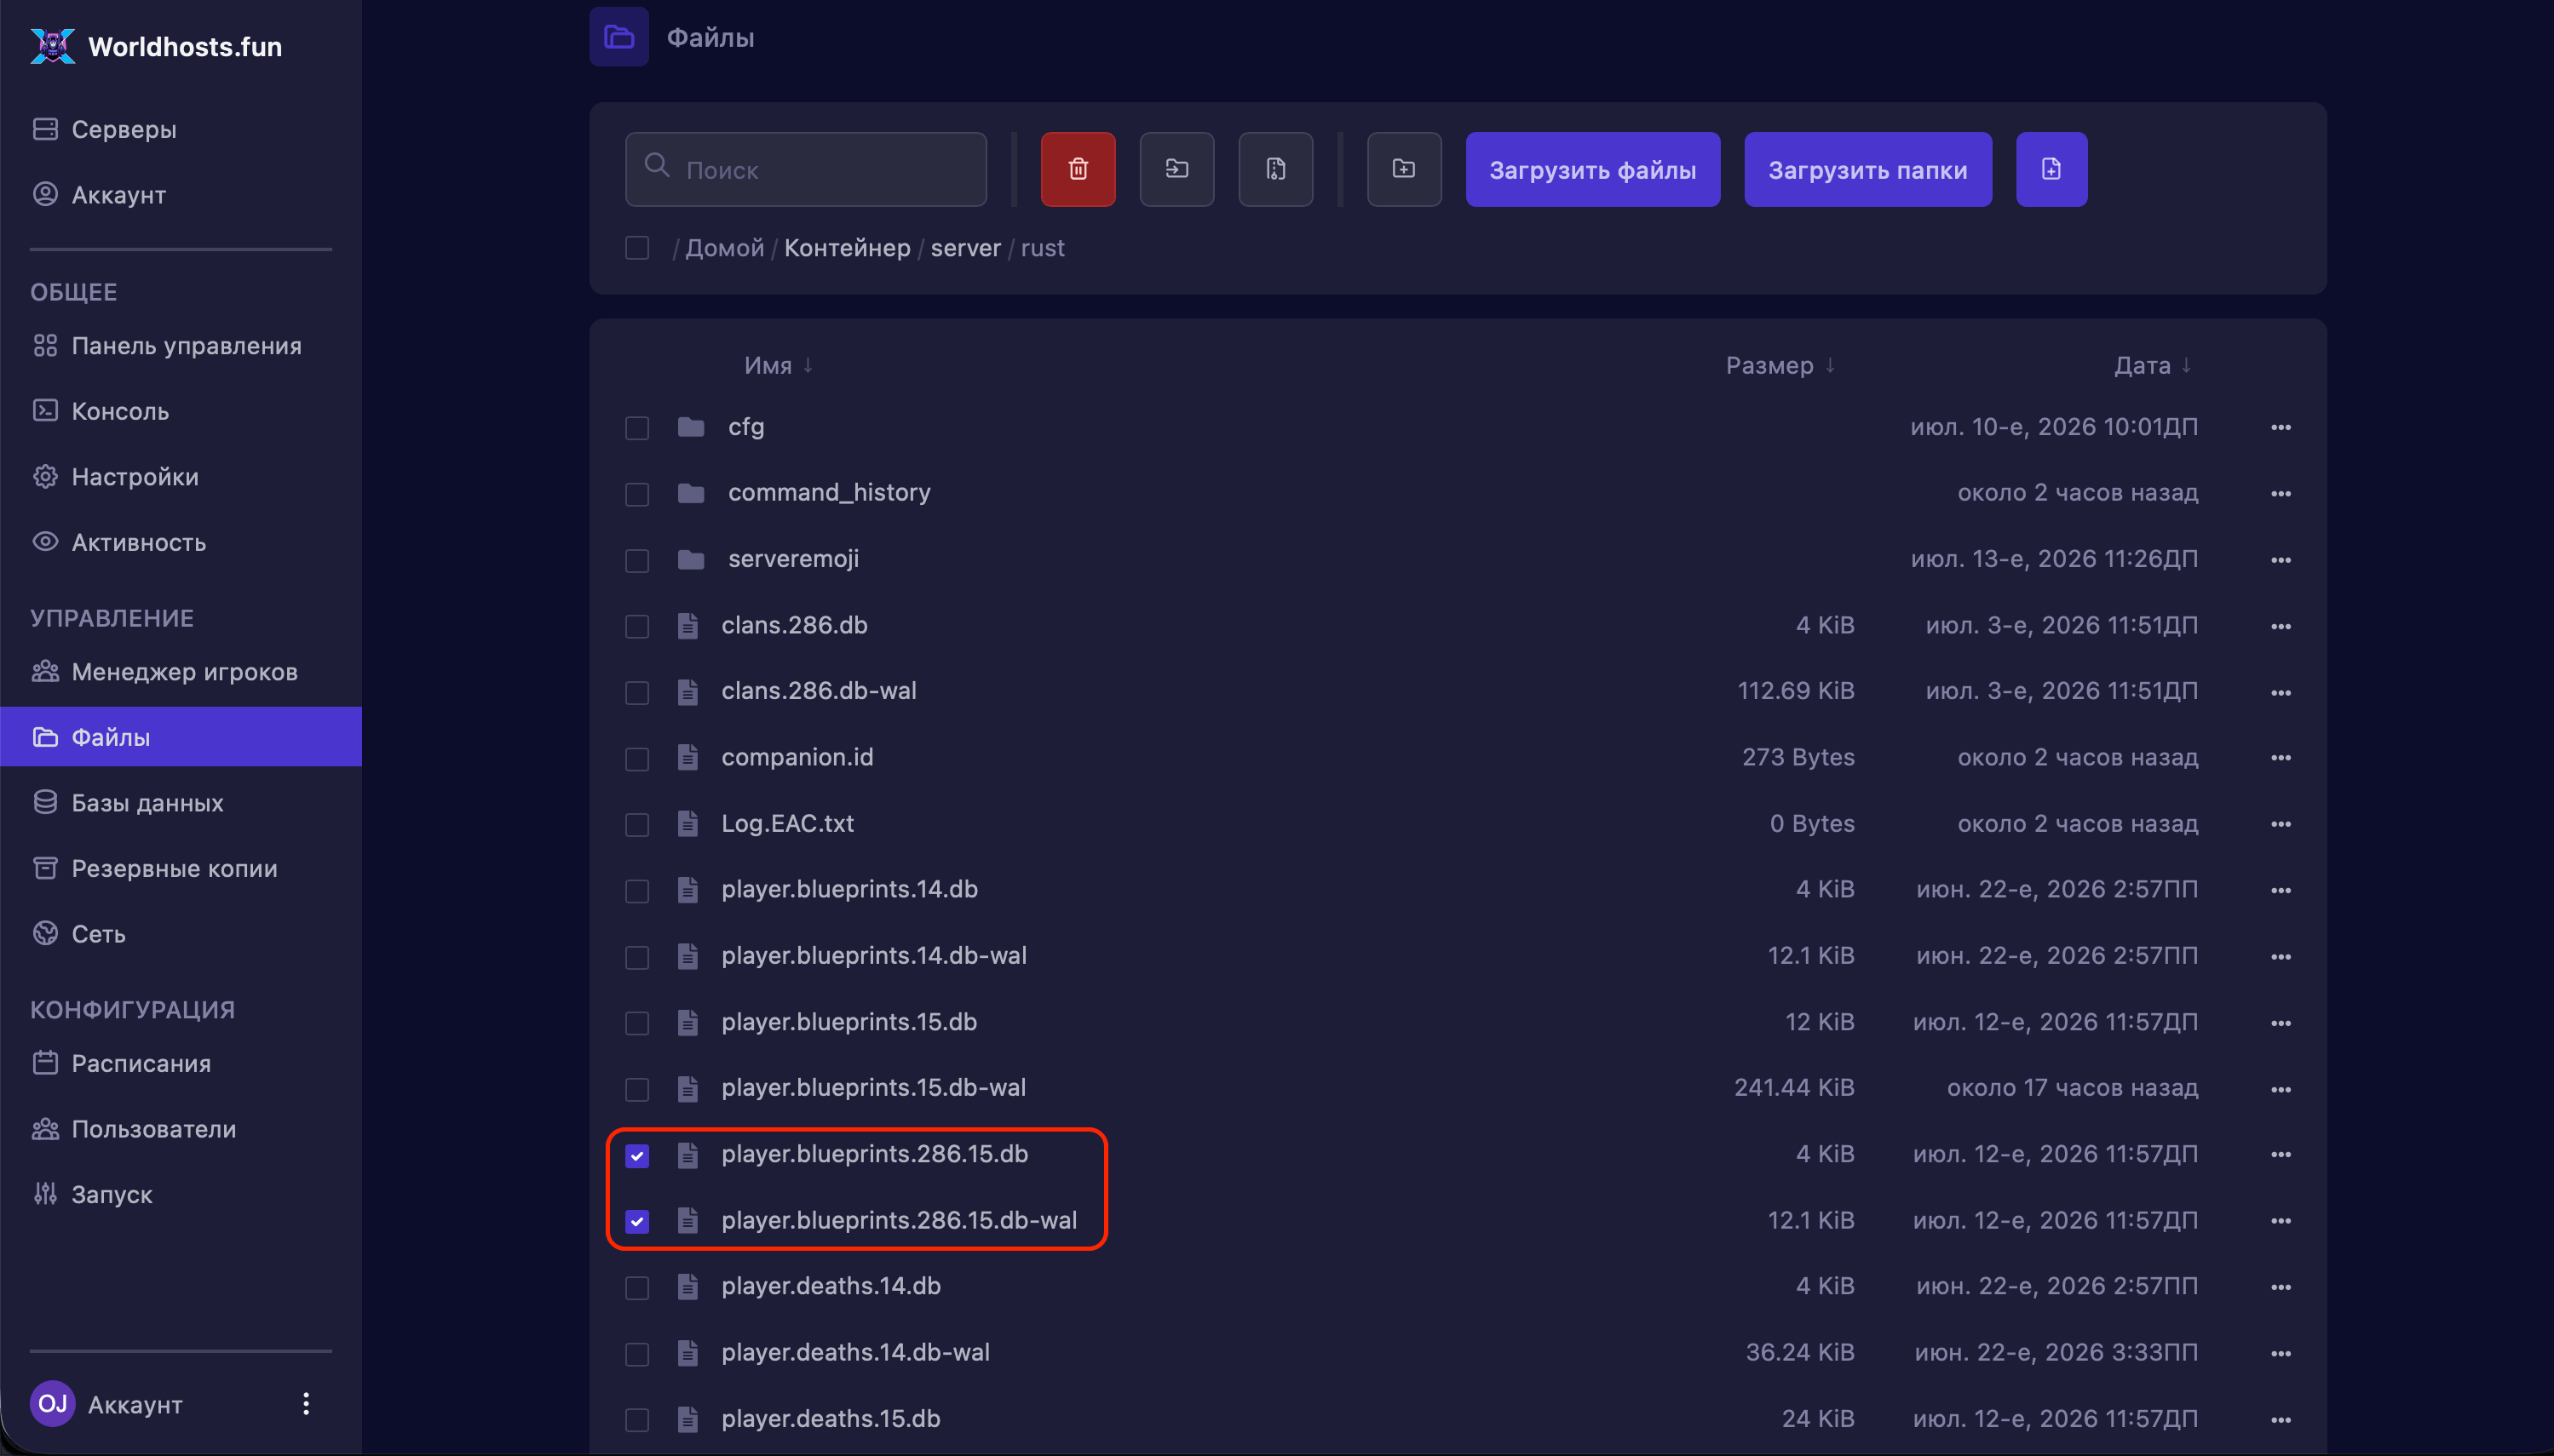Check the player.deaths.14.db checkbox
This screenshot has height=1456, width=2554.
[x=636, y=1288]
